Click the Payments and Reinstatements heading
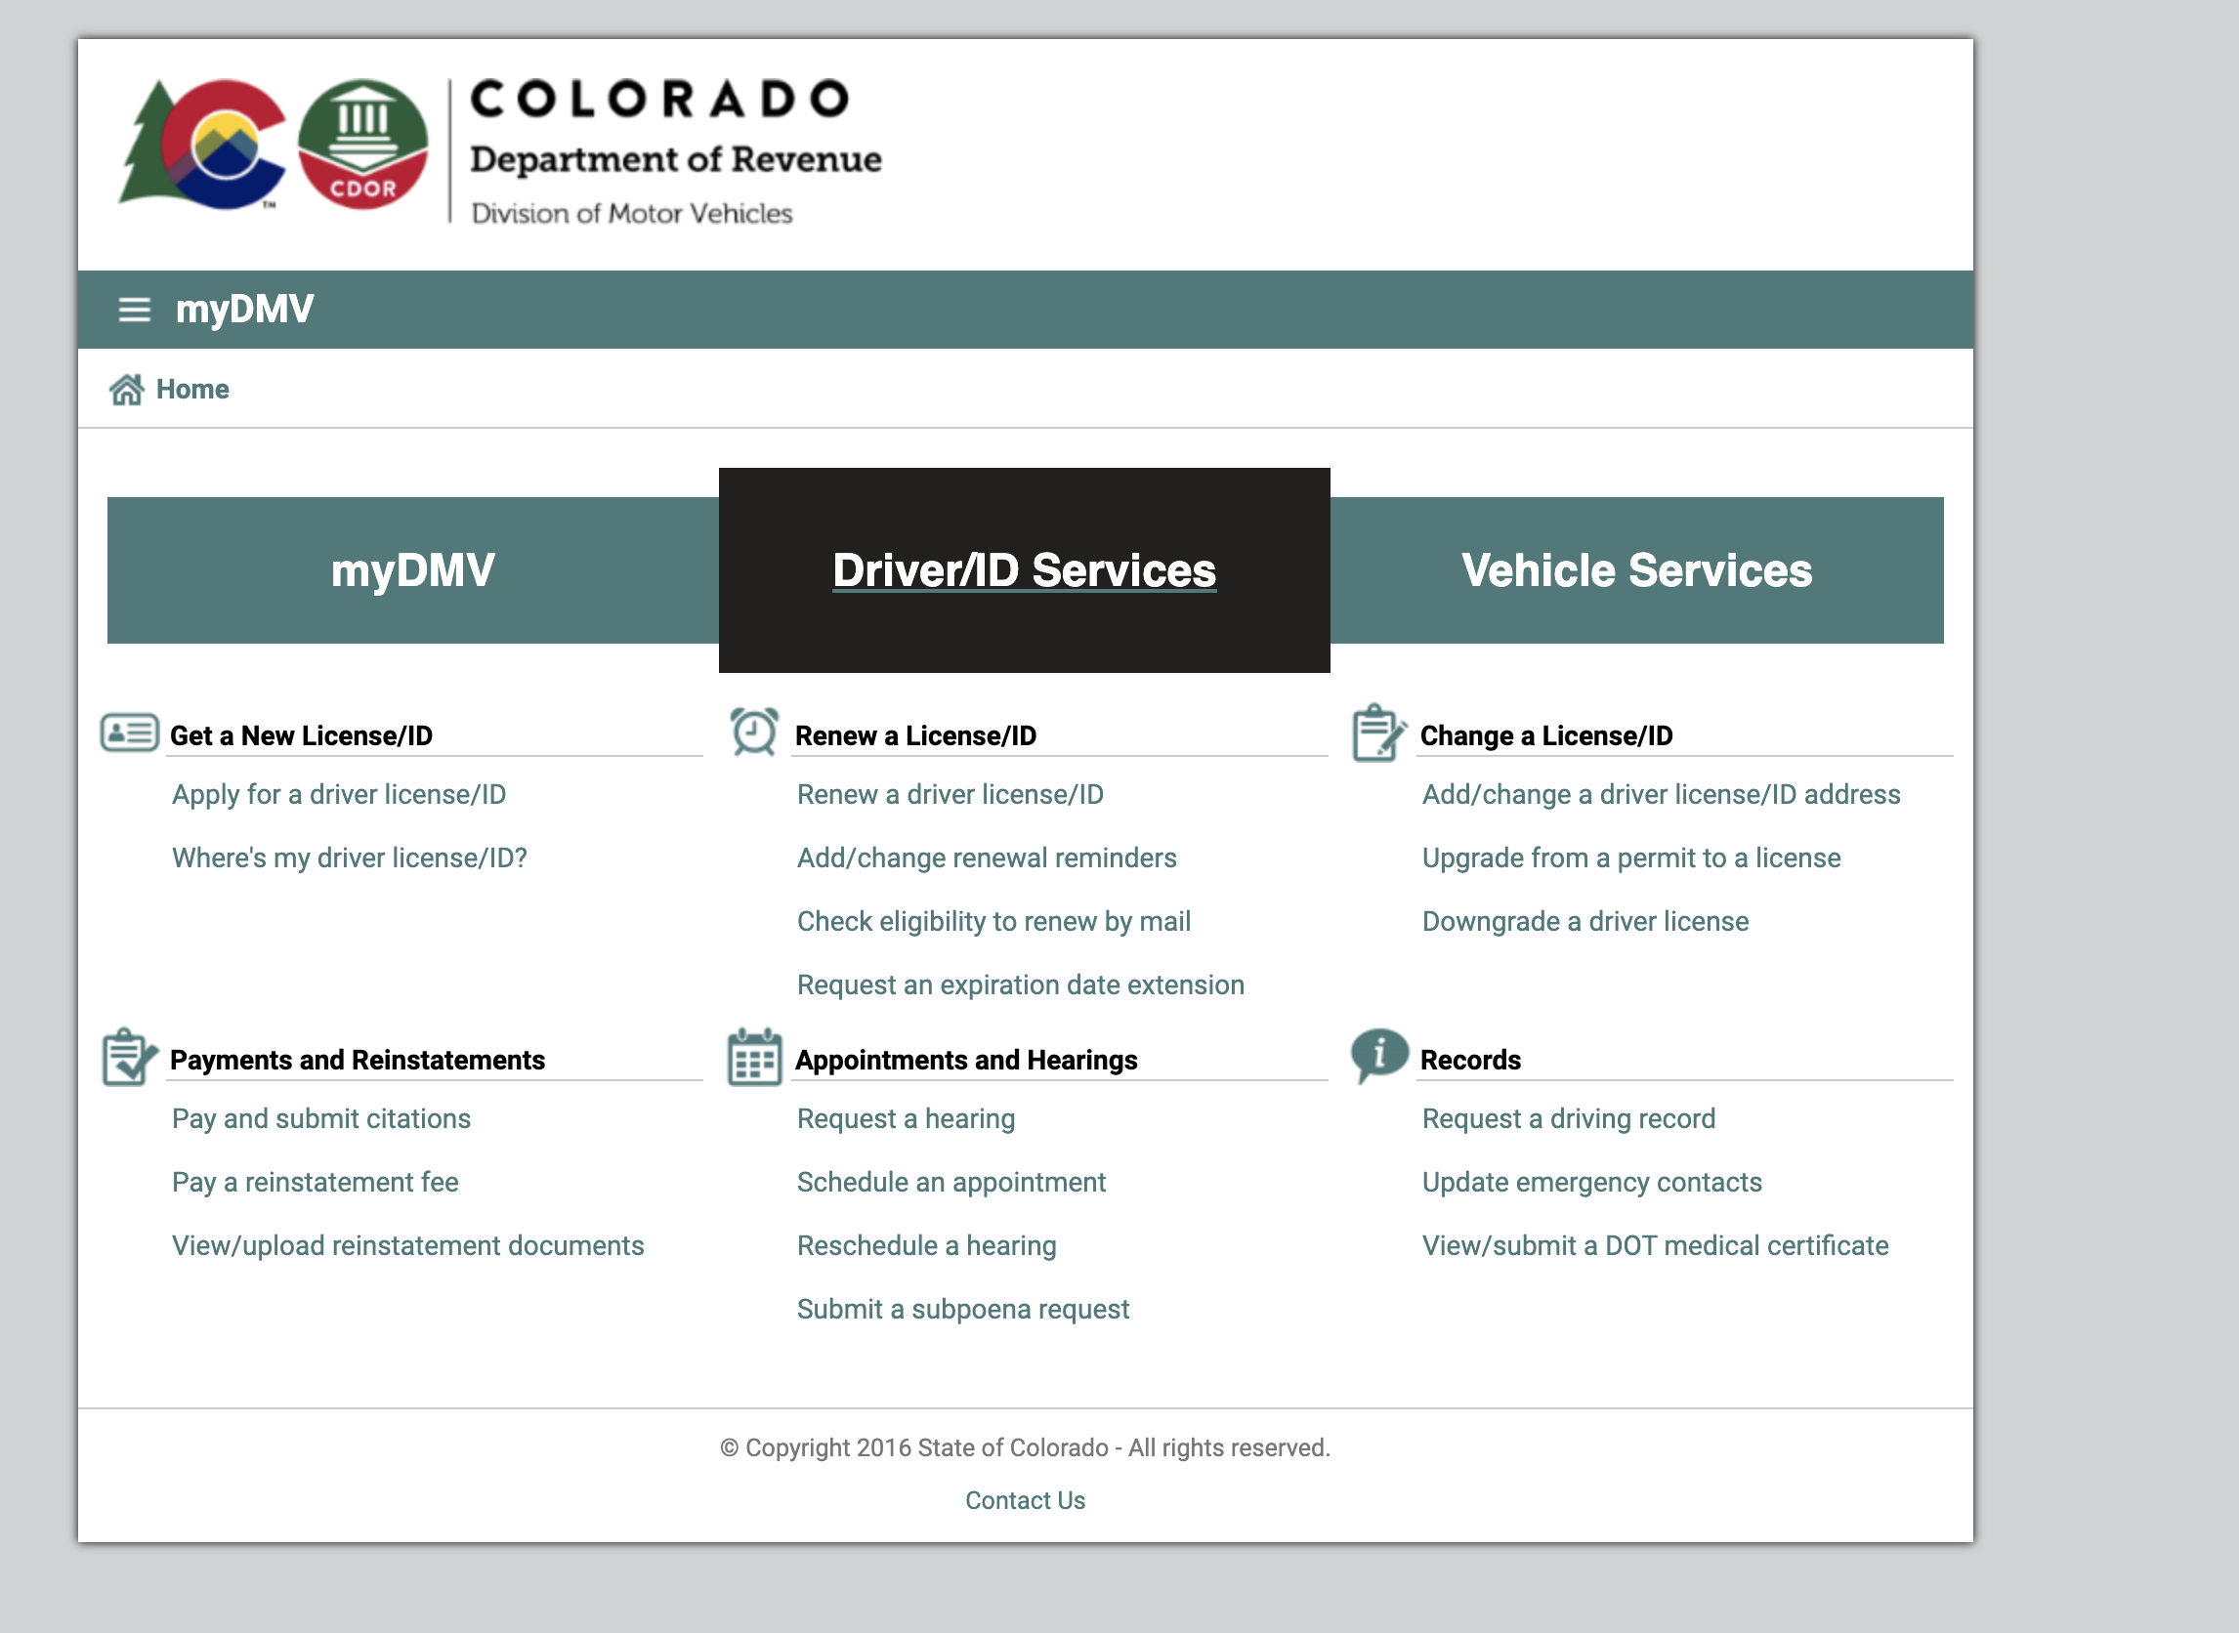 coord(357,1060)
